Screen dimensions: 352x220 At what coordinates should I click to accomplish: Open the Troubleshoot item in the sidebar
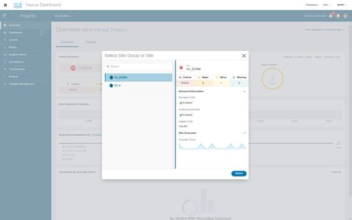[26, 69]
